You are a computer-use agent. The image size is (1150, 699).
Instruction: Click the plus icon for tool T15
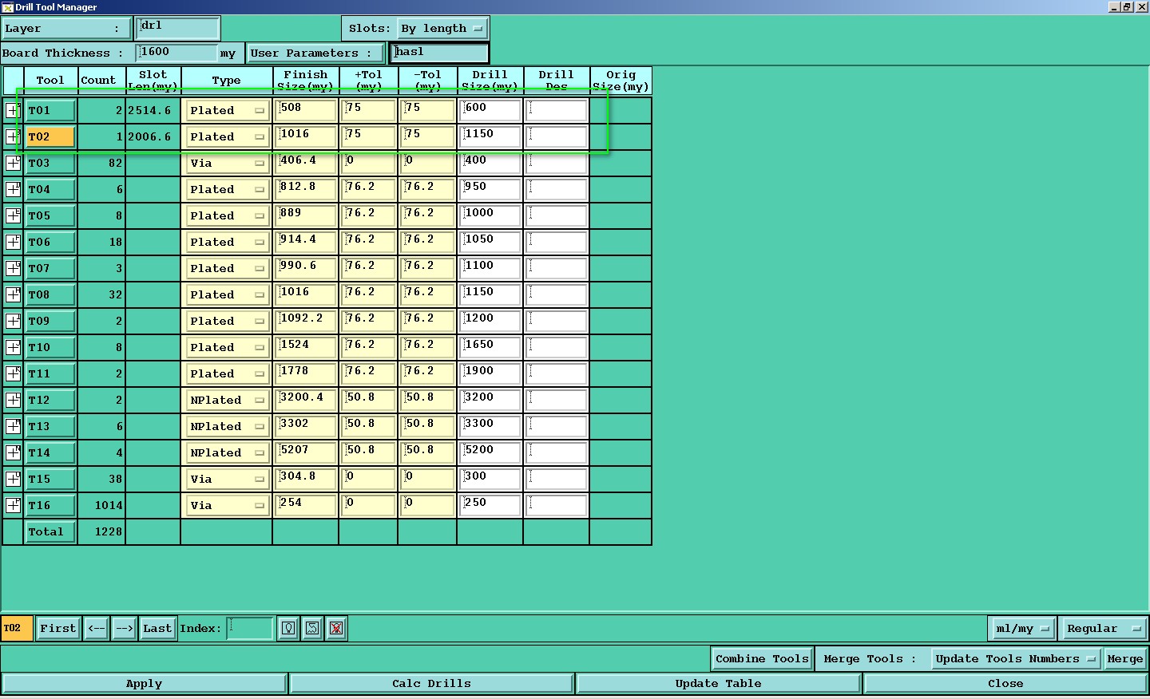13,479
